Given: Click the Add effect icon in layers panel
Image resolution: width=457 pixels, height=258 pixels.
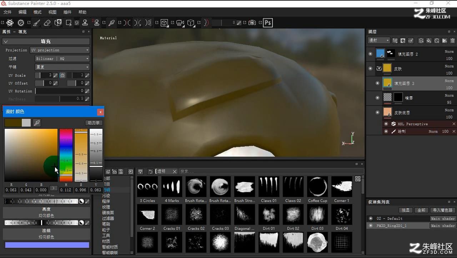Looking at the screenshot, I should 395,41.
